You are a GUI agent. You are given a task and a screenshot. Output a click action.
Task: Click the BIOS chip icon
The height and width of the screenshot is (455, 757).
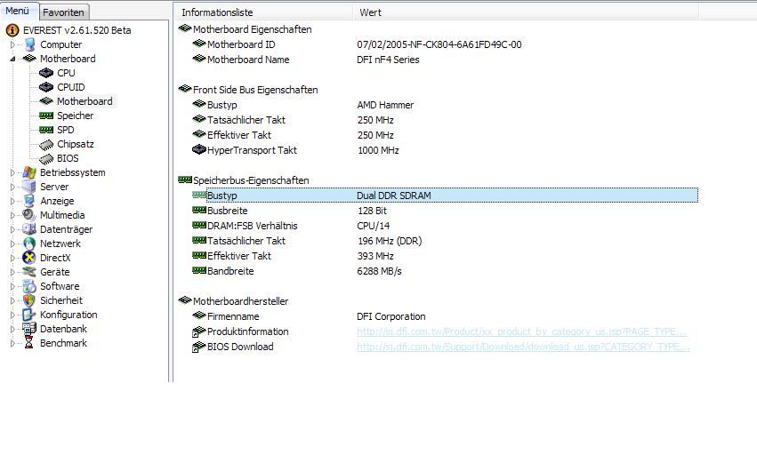coord(46,158)
